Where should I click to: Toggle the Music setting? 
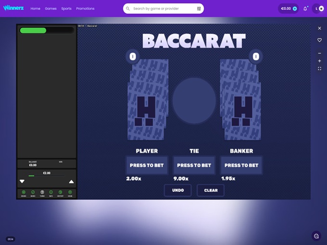coord(33,193)
